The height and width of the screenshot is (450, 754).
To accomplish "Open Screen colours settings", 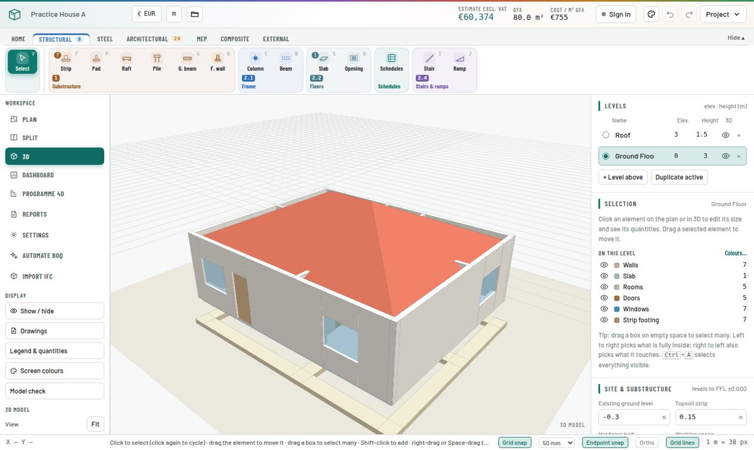I will pyautogui.click(x=55, y=371).
